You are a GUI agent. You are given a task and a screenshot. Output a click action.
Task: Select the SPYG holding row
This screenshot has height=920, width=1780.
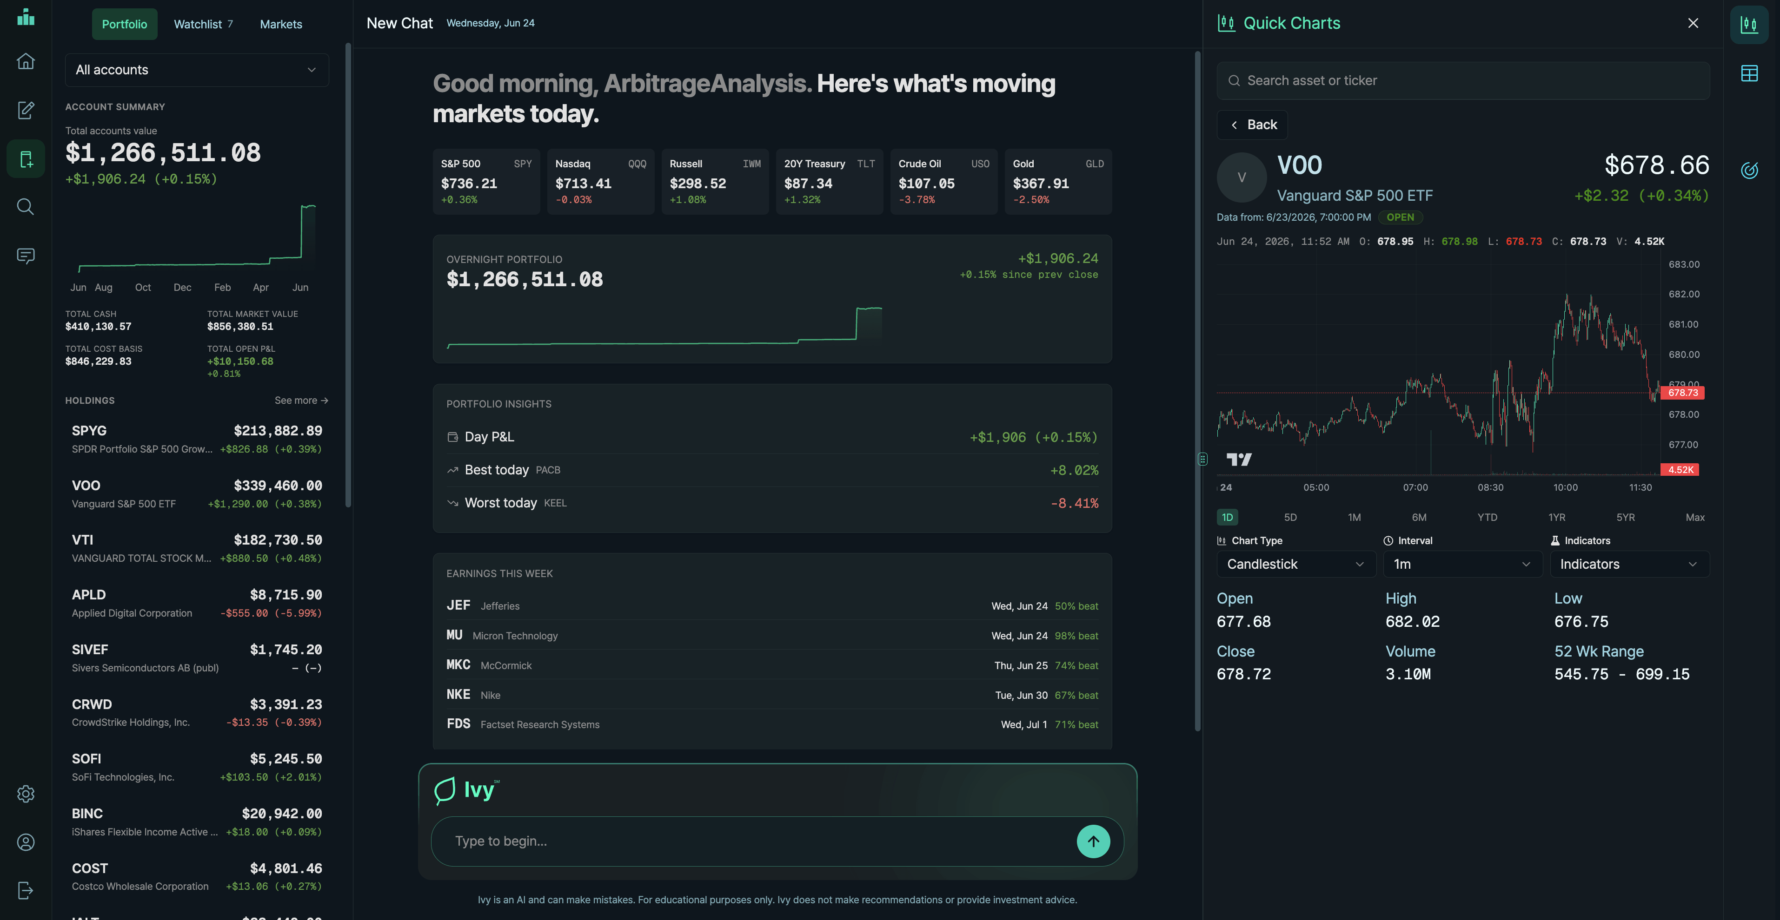coord(197,439)
